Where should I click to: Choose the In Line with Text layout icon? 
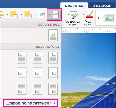tap(53, 35)
